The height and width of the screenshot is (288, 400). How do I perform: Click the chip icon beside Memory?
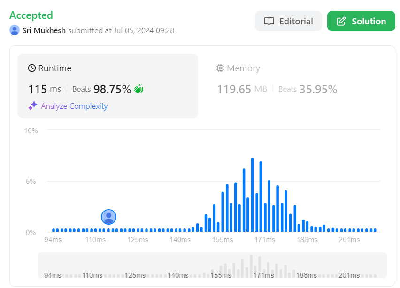click(x=220, y=68)
